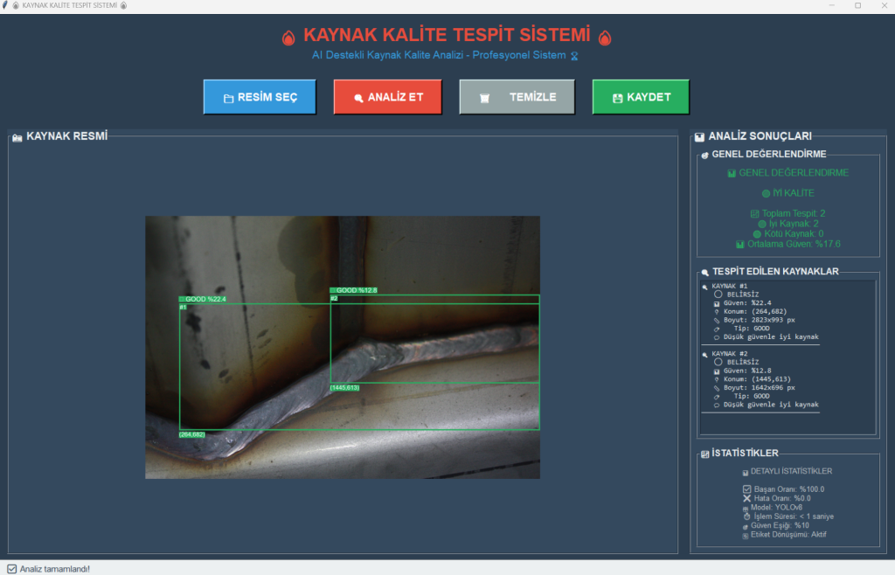This screenshot has height=575, width=895.
Task: Click the flame icon right of the title
Action: 605,38
